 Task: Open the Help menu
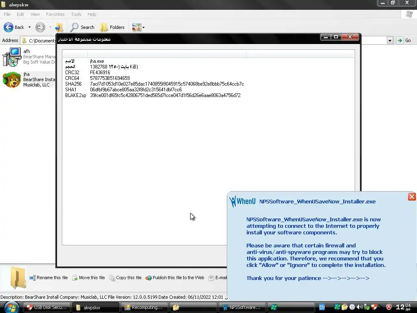coord(92,14)
